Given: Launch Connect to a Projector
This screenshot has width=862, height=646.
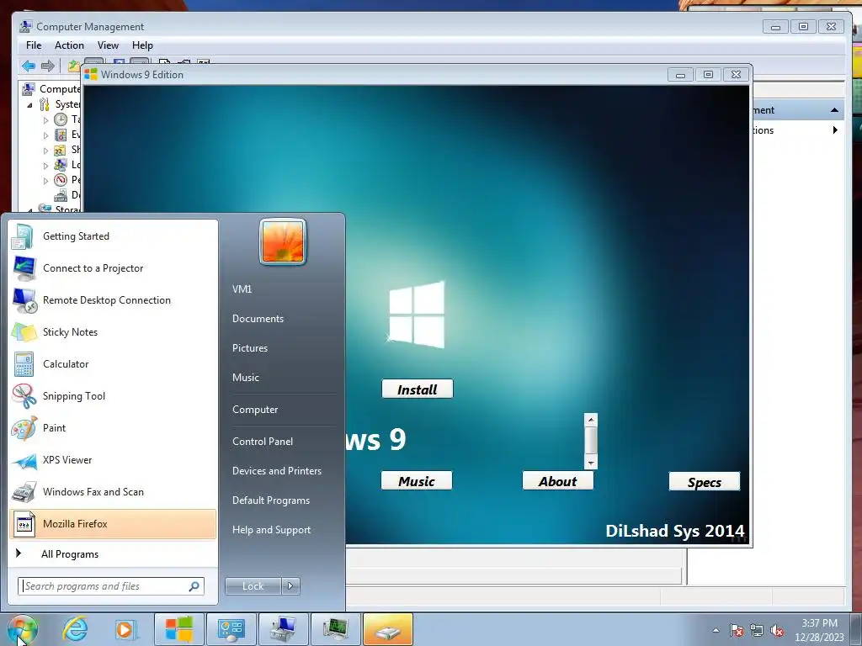Looking at the screenshot, I should point(113,268).
